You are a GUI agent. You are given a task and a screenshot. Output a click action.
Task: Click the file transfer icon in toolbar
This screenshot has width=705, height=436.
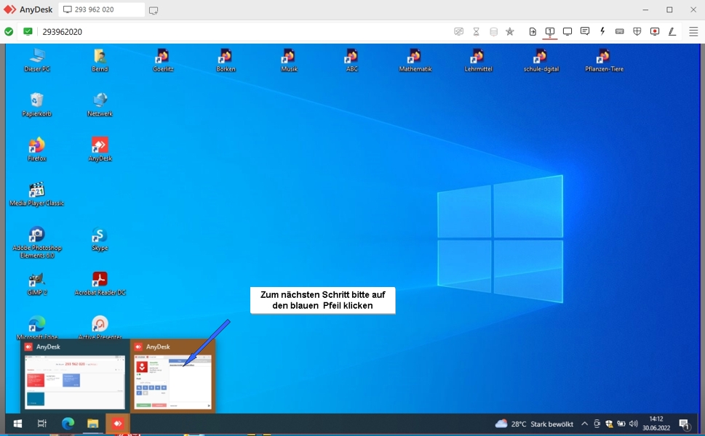(x=533, y=31)
